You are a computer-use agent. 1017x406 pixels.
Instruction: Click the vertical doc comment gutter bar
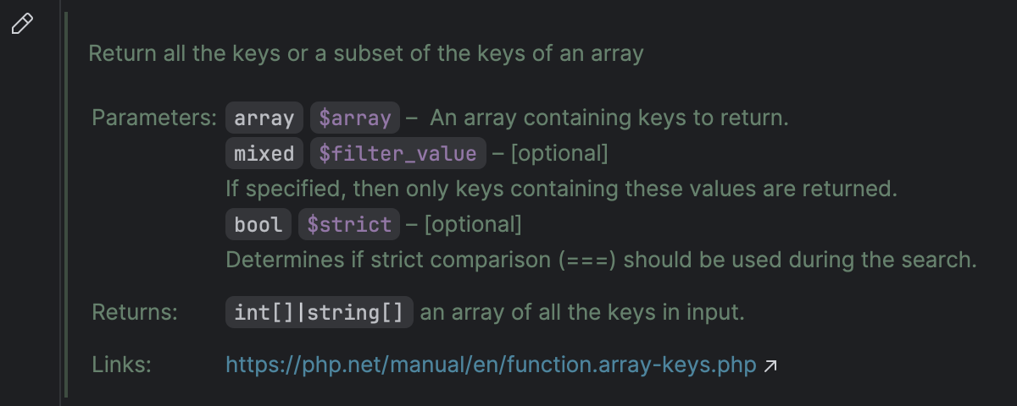pyautogui.click(x=65, y=203)
